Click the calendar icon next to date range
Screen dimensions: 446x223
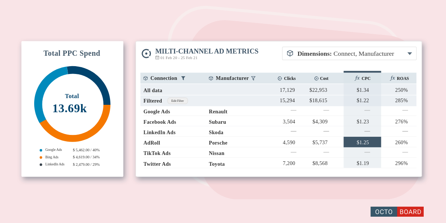click(x=157, y=58)
